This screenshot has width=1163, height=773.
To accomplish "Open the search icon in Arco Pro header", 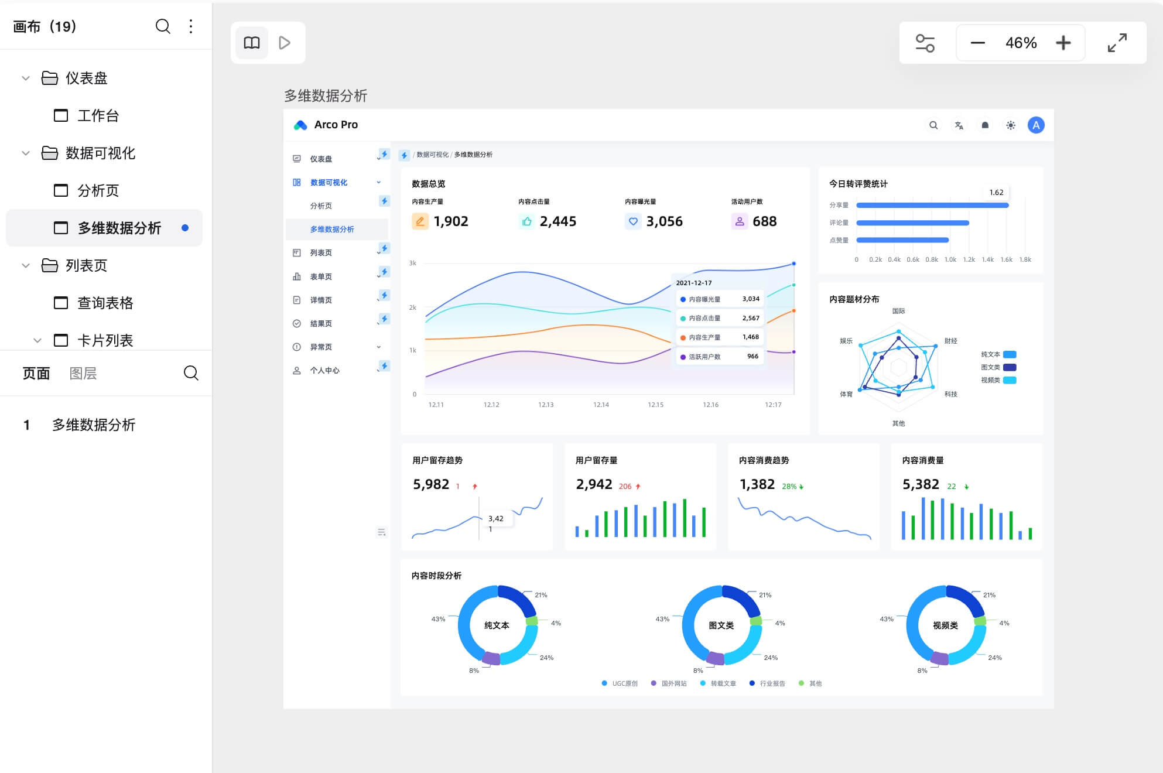I will 933,125.
